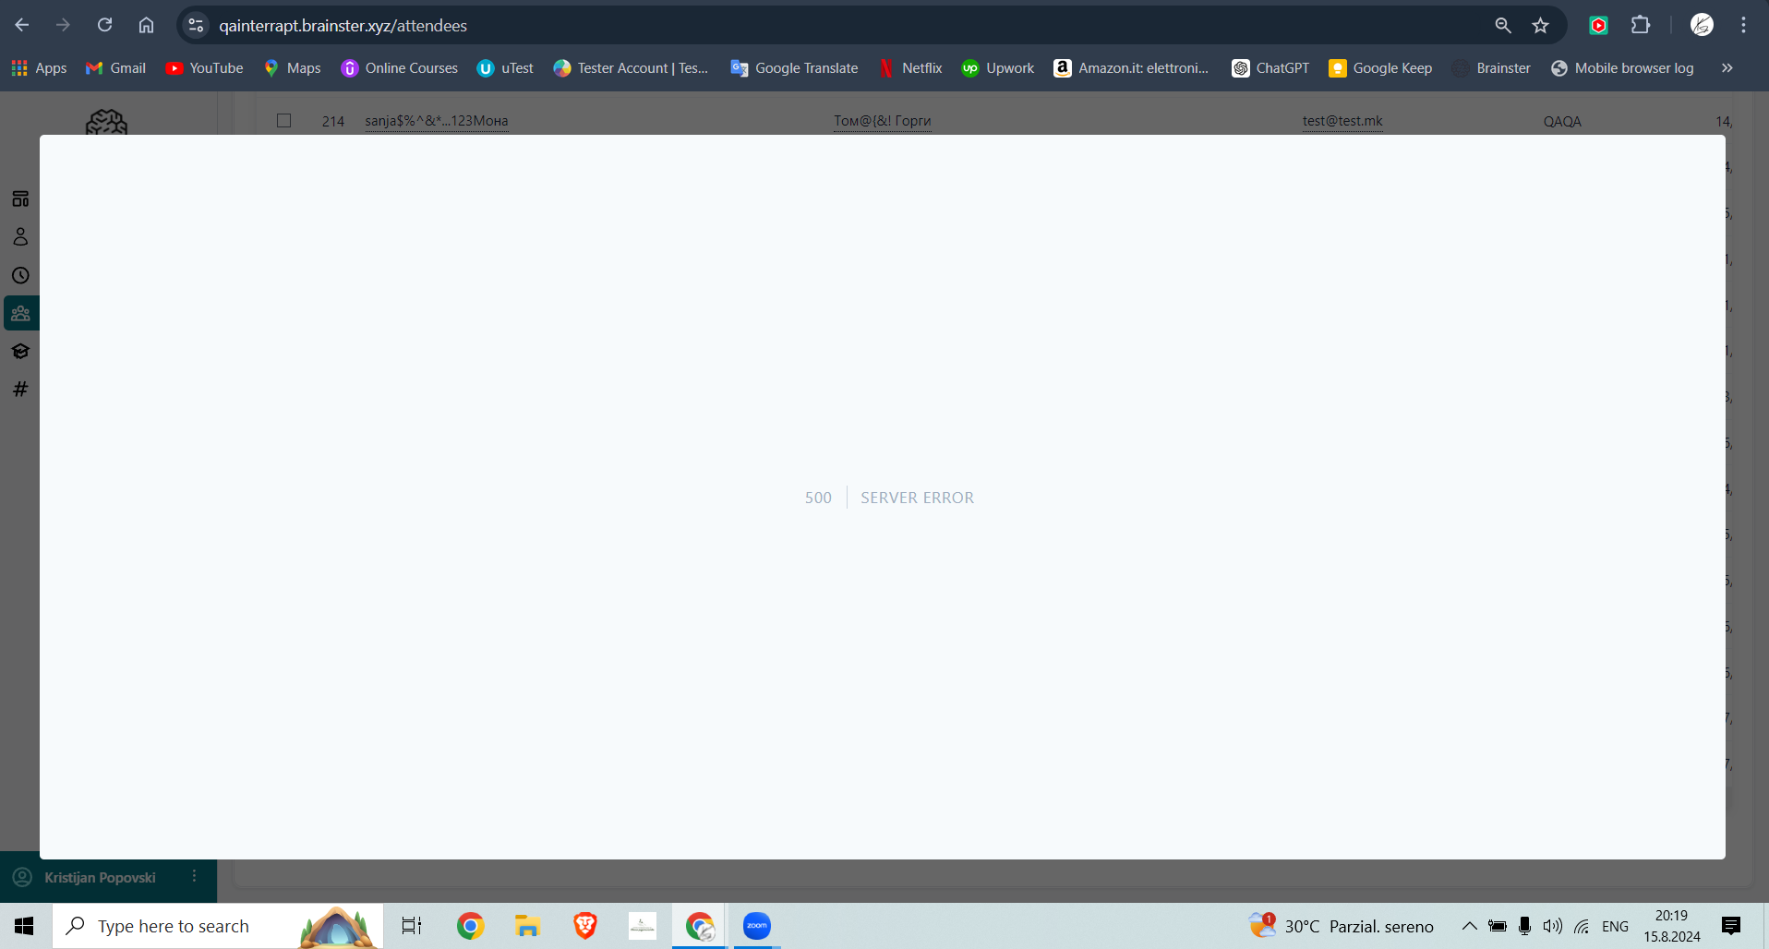This screenshot has width=1769, height=949.
Task: Open the Zoom app in taskbar
Action: [757, 926]
